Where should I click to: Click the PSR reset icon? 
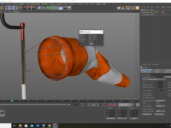click(x=127, y=8)
